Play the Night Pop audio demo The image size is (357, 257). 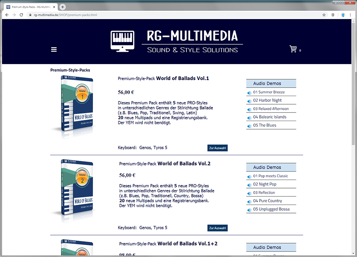click(263, 184)
